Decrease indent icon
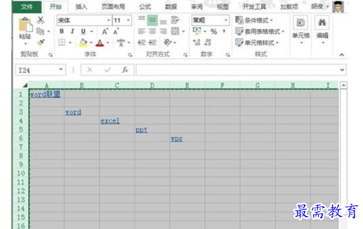 (142, 43)
